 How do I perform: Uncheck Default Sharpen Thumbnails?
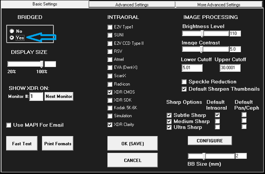(184, 89)
